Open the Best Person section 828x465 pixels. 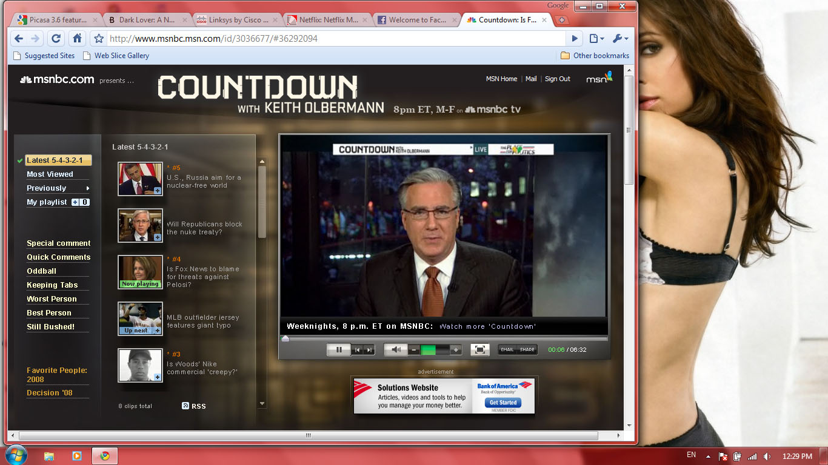(49, 313)
